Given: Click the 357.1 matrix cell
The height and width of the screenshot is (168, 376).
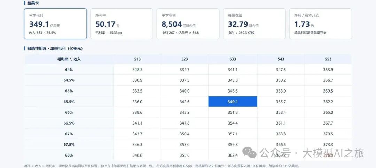Looking at the screenshot, I should (x=233, y=134).
